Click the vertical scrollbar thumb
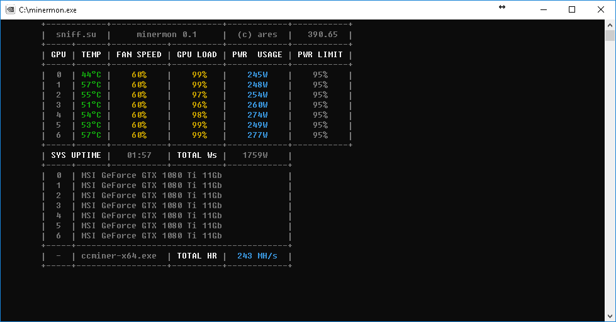The height and width of the screenshot is (322, 616). [x=610, y=36]
